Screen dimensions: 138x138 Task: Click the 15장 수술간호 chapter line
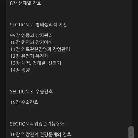point(24,102)
